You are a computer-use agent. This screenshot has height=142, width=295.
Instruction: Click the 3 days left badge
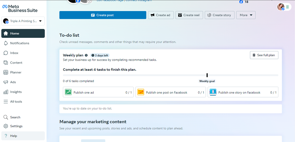tap(100, 55)
